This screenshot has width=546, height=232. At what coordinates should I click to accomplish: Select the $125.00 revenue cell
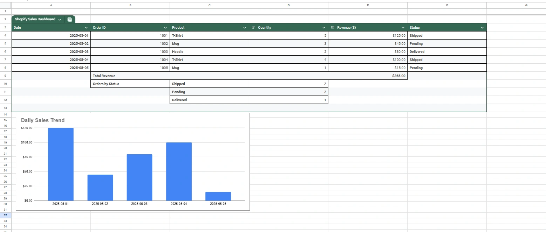click(x=368, y=36)
